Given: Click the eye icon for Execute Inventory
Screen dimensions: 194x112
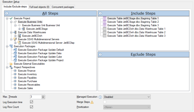Looking at the screenshot, I should tap(15, 74).
